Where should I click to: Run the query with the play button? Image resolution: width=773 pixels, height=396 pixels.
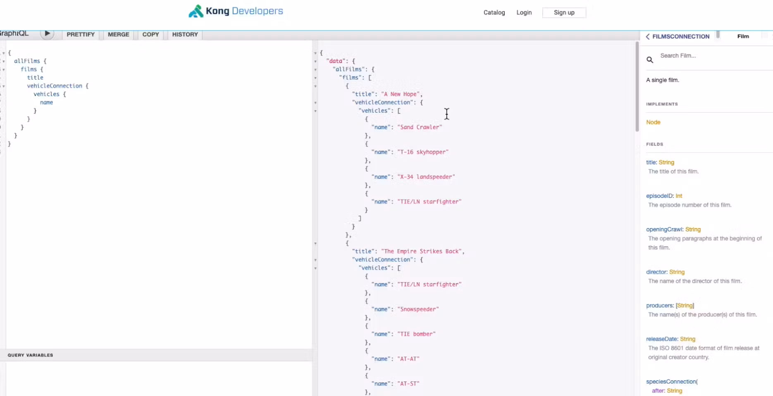(x=47, y=33)
